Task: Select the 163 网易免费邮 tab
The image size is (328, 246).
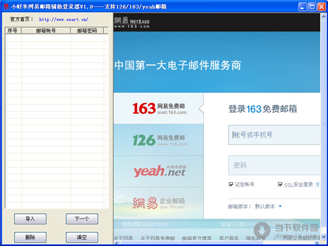Action: click(159, 108)
